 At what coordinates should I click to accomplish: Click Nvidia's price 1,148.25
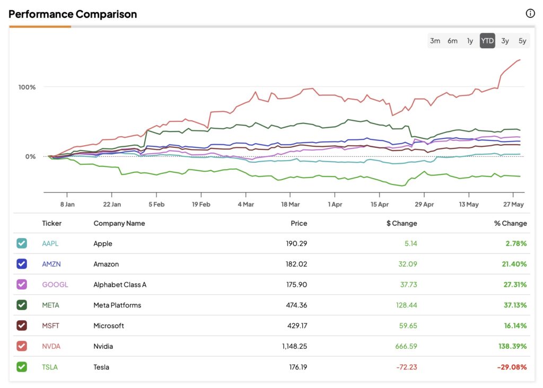(x=294, y=346)
